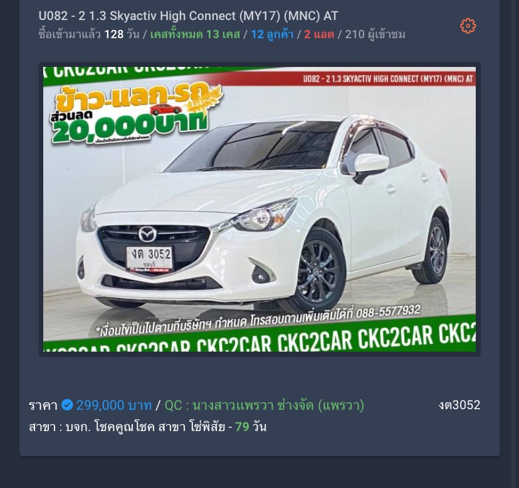Open the red 2 ads link
519x488 pixels.
click(319, 34)
